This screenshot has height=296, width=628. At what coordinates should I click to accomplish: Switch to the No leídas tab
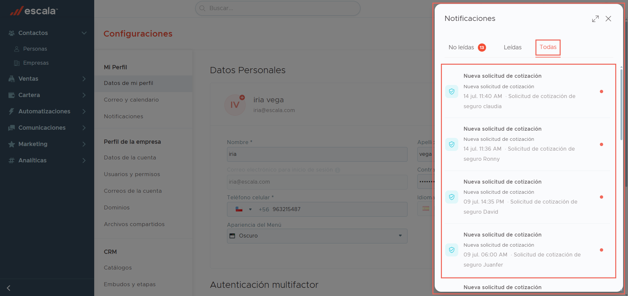click(x=467, y=48)
